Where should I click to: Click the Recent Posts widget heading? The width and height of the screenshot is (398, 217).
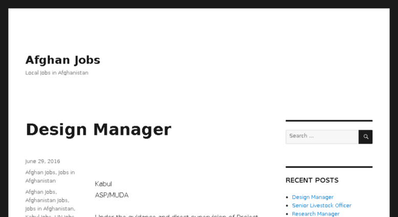[312, 181]
